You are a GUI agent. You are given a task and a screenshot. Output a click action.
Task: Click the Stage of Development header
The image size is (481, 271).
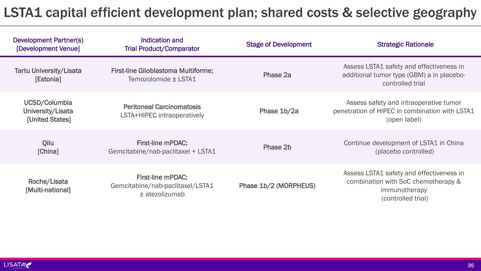279,44
